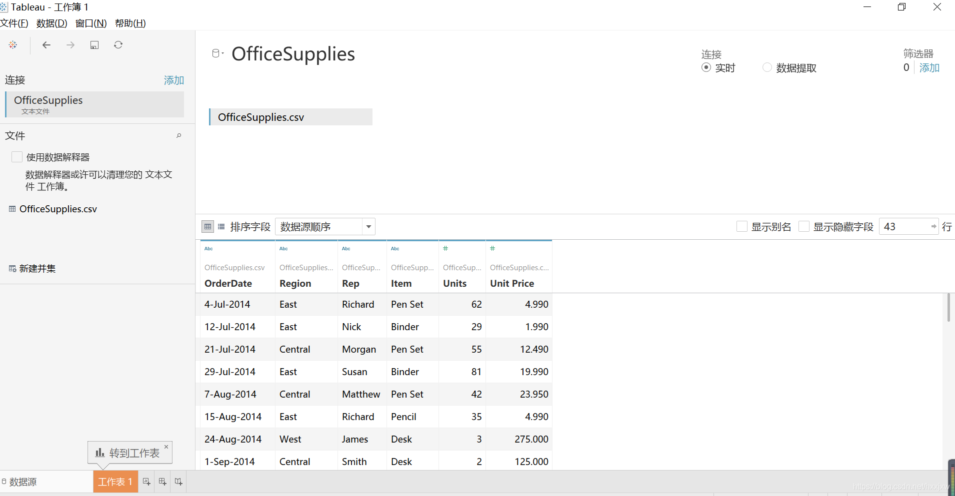The image size is (955, 496).
Task: Click 添加 link under 筛选器
Action: (x=929, y=68)
